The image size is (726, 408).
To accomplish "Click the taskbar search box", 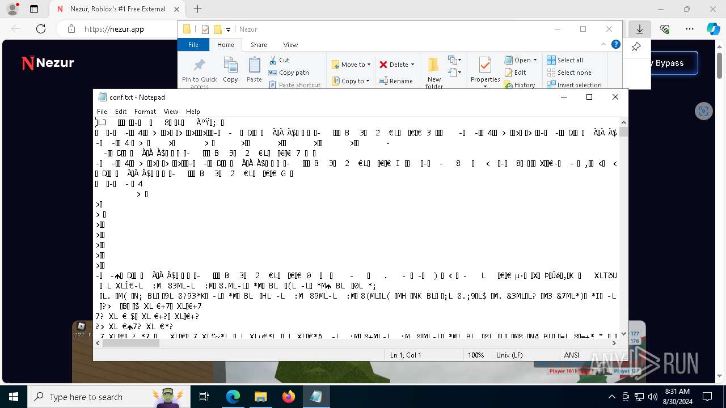I will [108, 397].
